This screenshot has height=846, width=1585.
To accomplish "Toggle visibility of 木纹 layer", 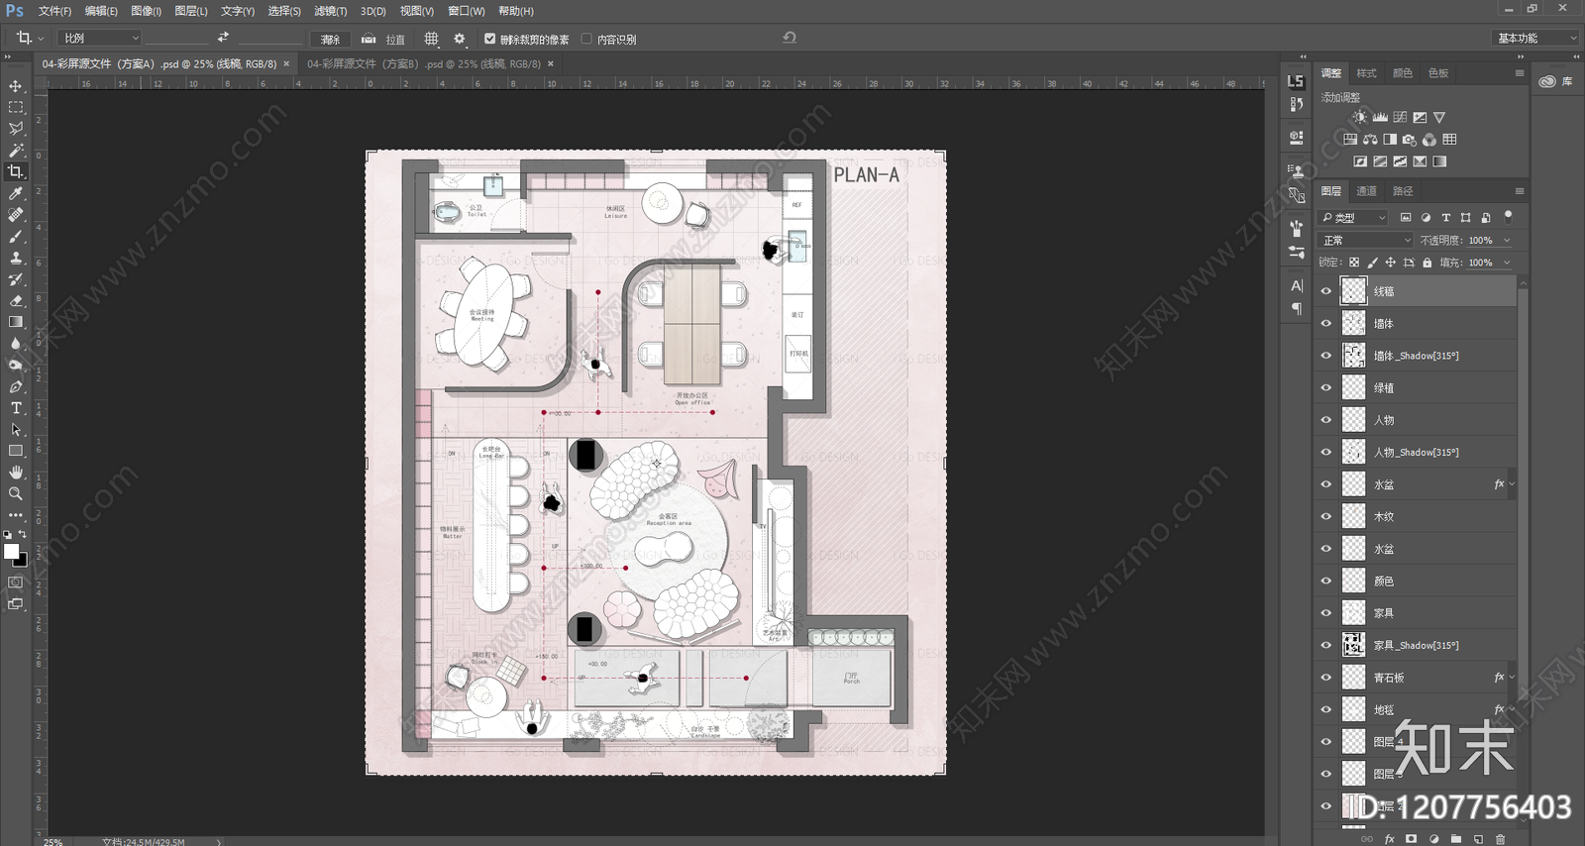I will [x=1326, y=517].
